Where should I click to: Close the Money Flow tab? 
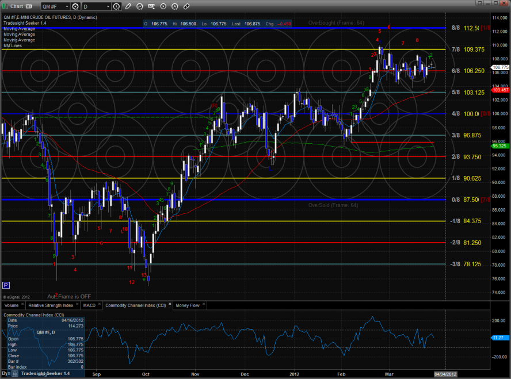pos(204,305)
